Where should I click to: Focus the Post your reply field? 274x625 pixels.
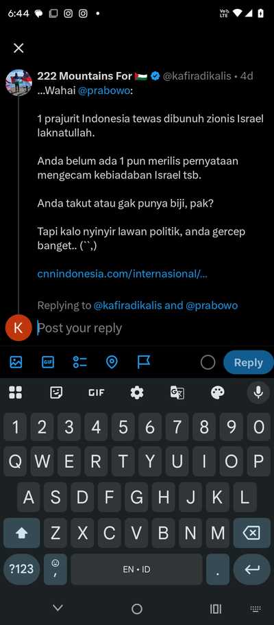[x=151, y=328]
